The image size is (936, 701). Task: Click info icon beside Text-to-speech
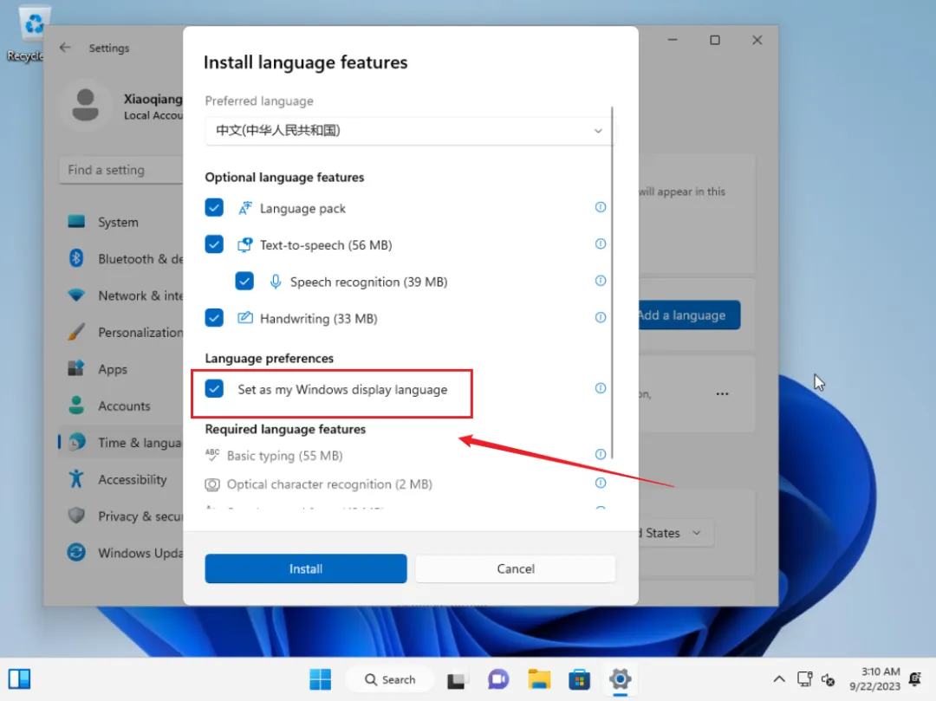pos(600,244)
